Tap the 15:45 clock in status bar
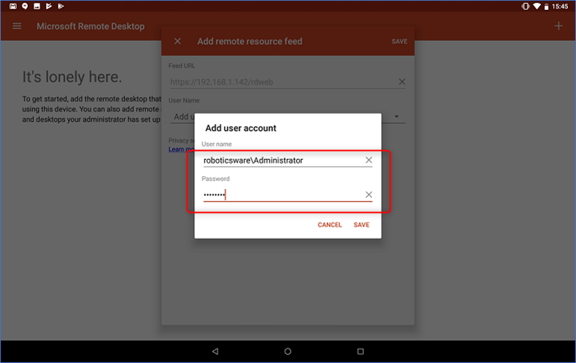Viewport: 576px width, 363px height. [560, 6]
